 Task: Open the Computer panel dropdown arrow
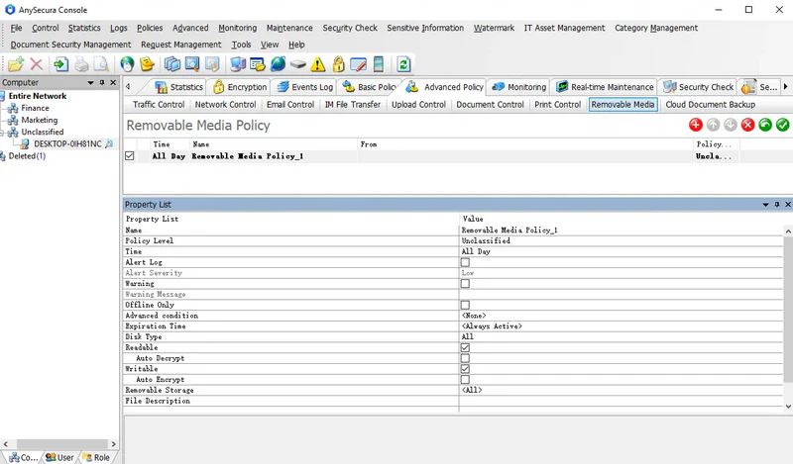pyautogui.click(x=90, y=82)
